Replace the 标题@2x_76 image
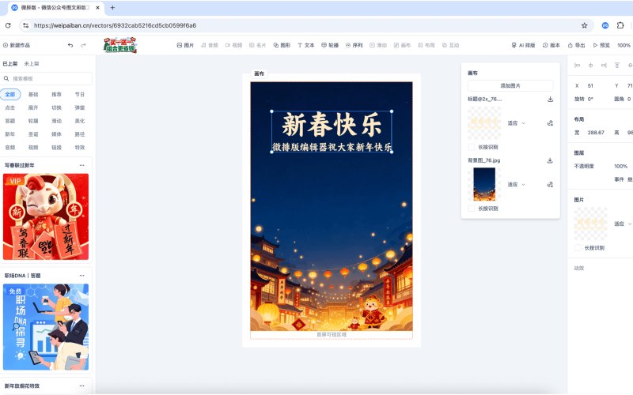Viewport: 633px width, 395px height. [550, 123]
